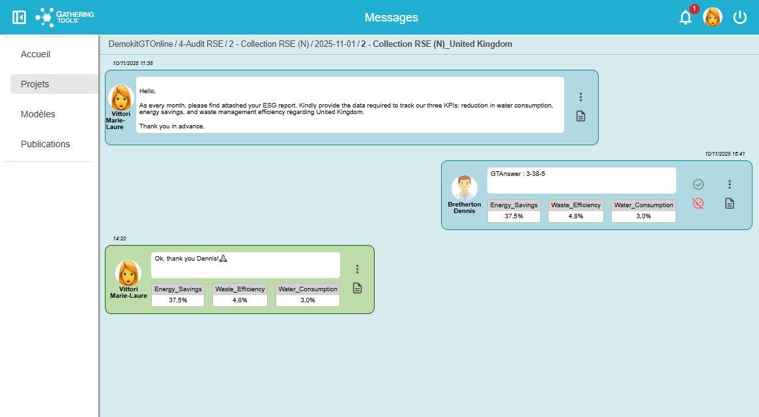Click the Water_Consumption 3,0% value in Dennis's message
759x417 pixels.
pyautogui.click(x=643, y=216)
